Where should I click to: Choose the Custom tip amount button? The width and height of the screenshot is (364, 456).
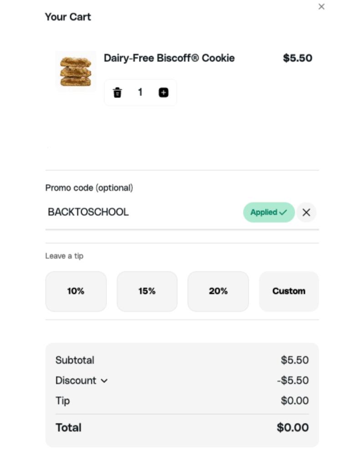click(289, 291)
